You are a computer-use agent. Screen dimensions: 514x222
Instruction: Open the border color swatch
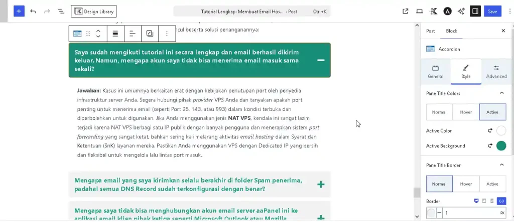(431, 213)
